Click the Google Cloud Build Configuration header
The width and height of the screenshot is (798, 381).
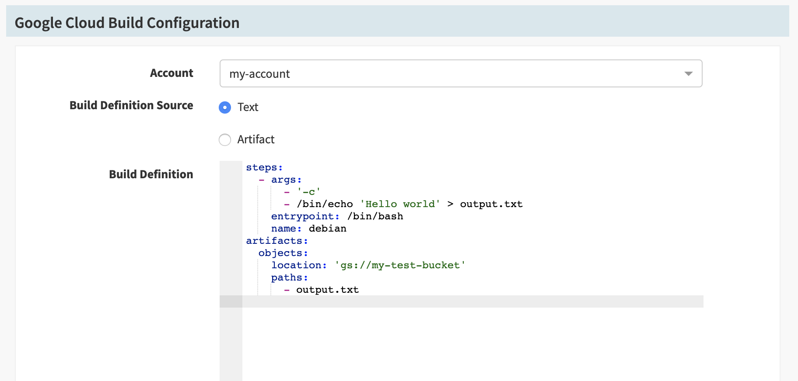click(127, 23)
